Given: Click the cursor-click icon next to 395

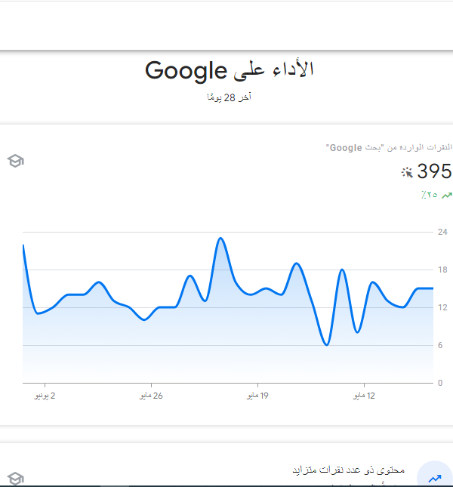Looking at the screenshot, I should (407, 172).
